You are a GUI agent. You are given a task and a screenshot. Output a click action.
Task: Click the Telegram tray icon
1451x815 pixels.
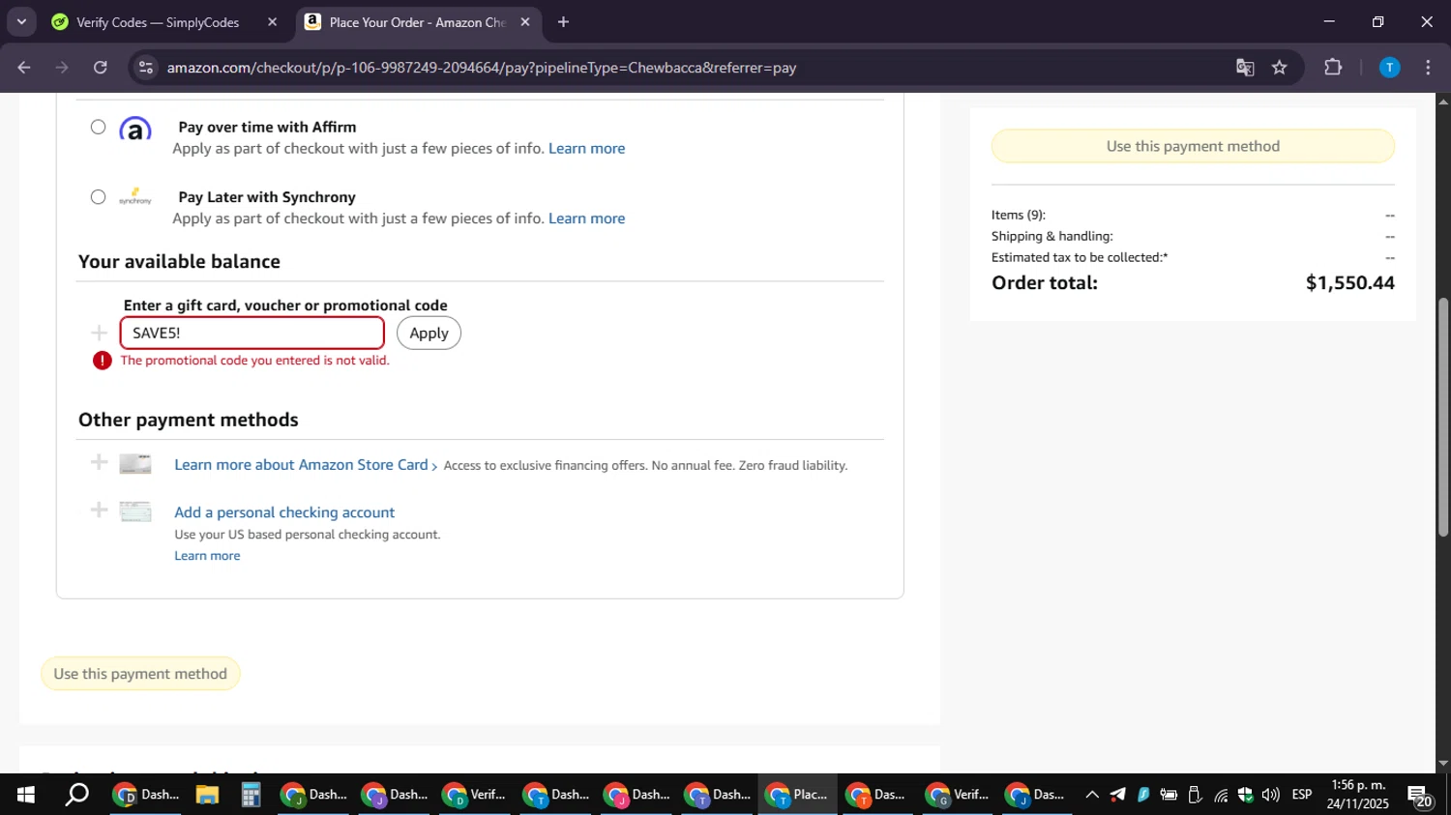coord(1117,795)
